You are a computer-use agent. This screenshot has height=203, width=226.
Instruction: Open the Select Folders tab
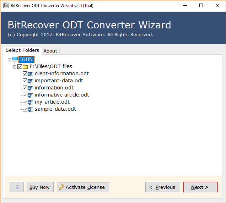coord(22,50)
